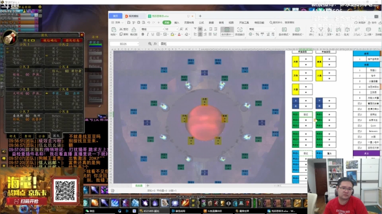Open the 数据 ribbon tab
Screen dimensions: 382x214
pos(211,22)
